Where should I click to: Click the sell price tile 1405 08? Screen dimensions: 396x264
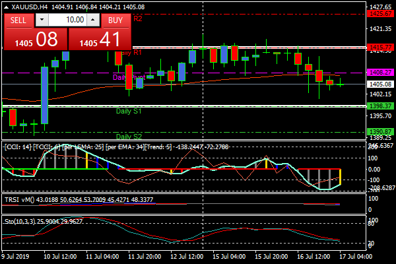tap(34, 40)
